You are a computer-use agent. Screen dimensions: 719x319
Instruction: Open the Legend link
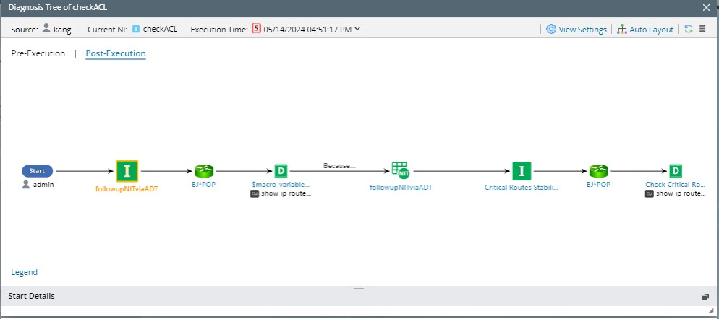point(25,272)
